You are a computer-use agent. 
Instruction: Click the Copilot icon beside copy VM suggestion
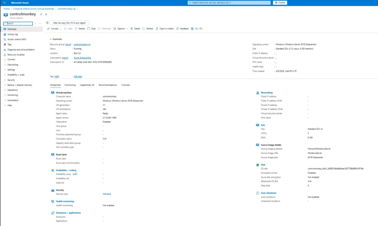[x=47, y=23]
